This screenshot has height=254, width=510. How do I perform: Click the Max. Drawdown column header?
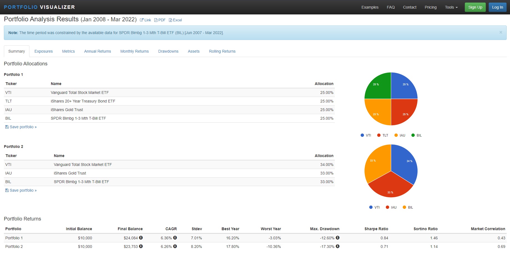point(325,229)
